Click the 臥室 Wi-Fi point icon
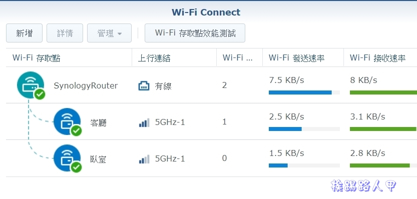The image size is (417, 199). 67,158
